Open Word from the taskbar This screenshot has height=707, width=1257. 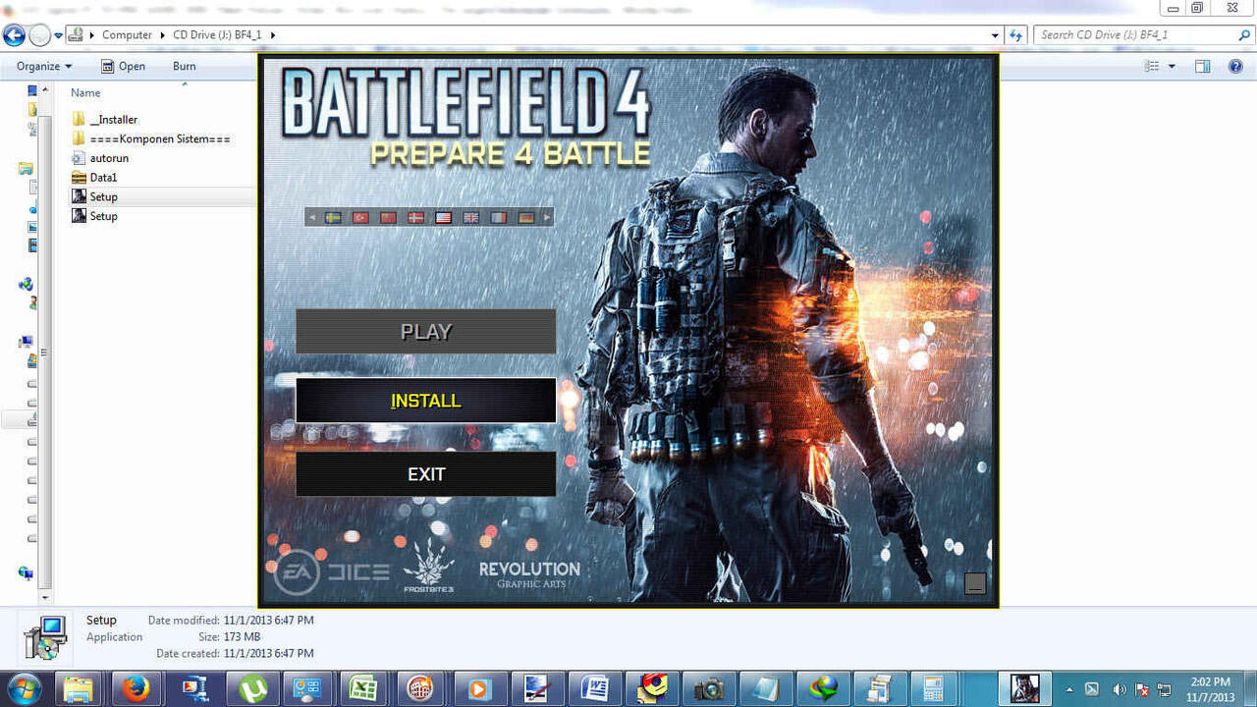[x=594, y=689]
